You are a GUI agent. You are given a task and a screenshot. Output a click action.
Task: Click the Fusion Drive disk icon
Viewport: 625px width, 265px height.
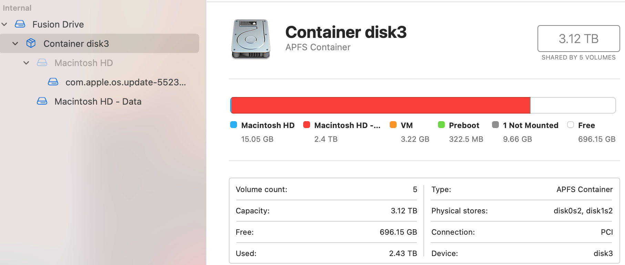pos(20,24)
